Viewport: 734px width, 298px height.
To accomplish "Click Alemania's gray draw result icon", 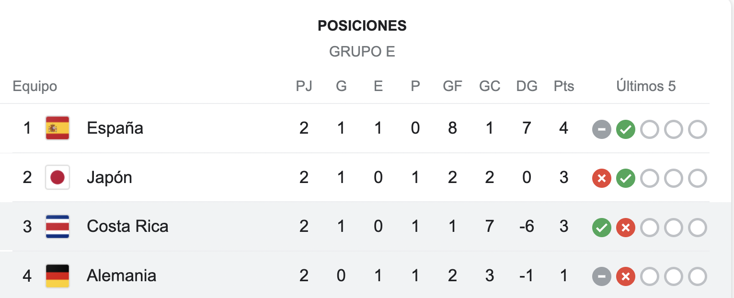I will [x=602, y=277].
